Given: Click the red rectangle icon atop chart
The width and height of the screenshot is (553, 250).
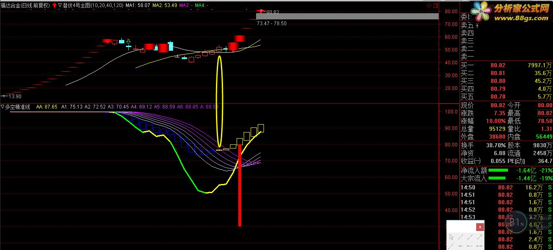Looking at the screenshot, I should [436, 5].
